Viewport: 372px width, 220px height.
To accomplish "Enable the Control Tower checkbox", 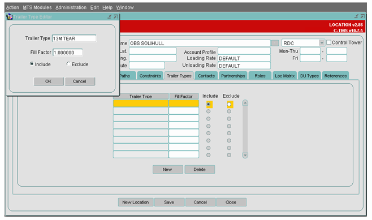I will (329, 42).
